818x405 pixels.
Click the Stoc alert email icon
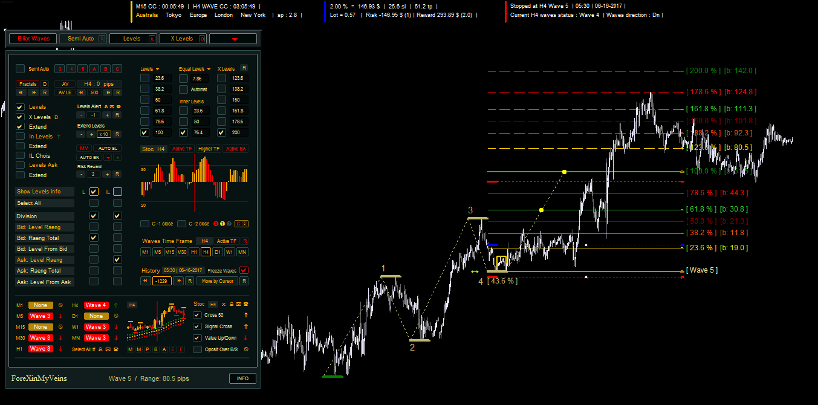click(238, 304)
